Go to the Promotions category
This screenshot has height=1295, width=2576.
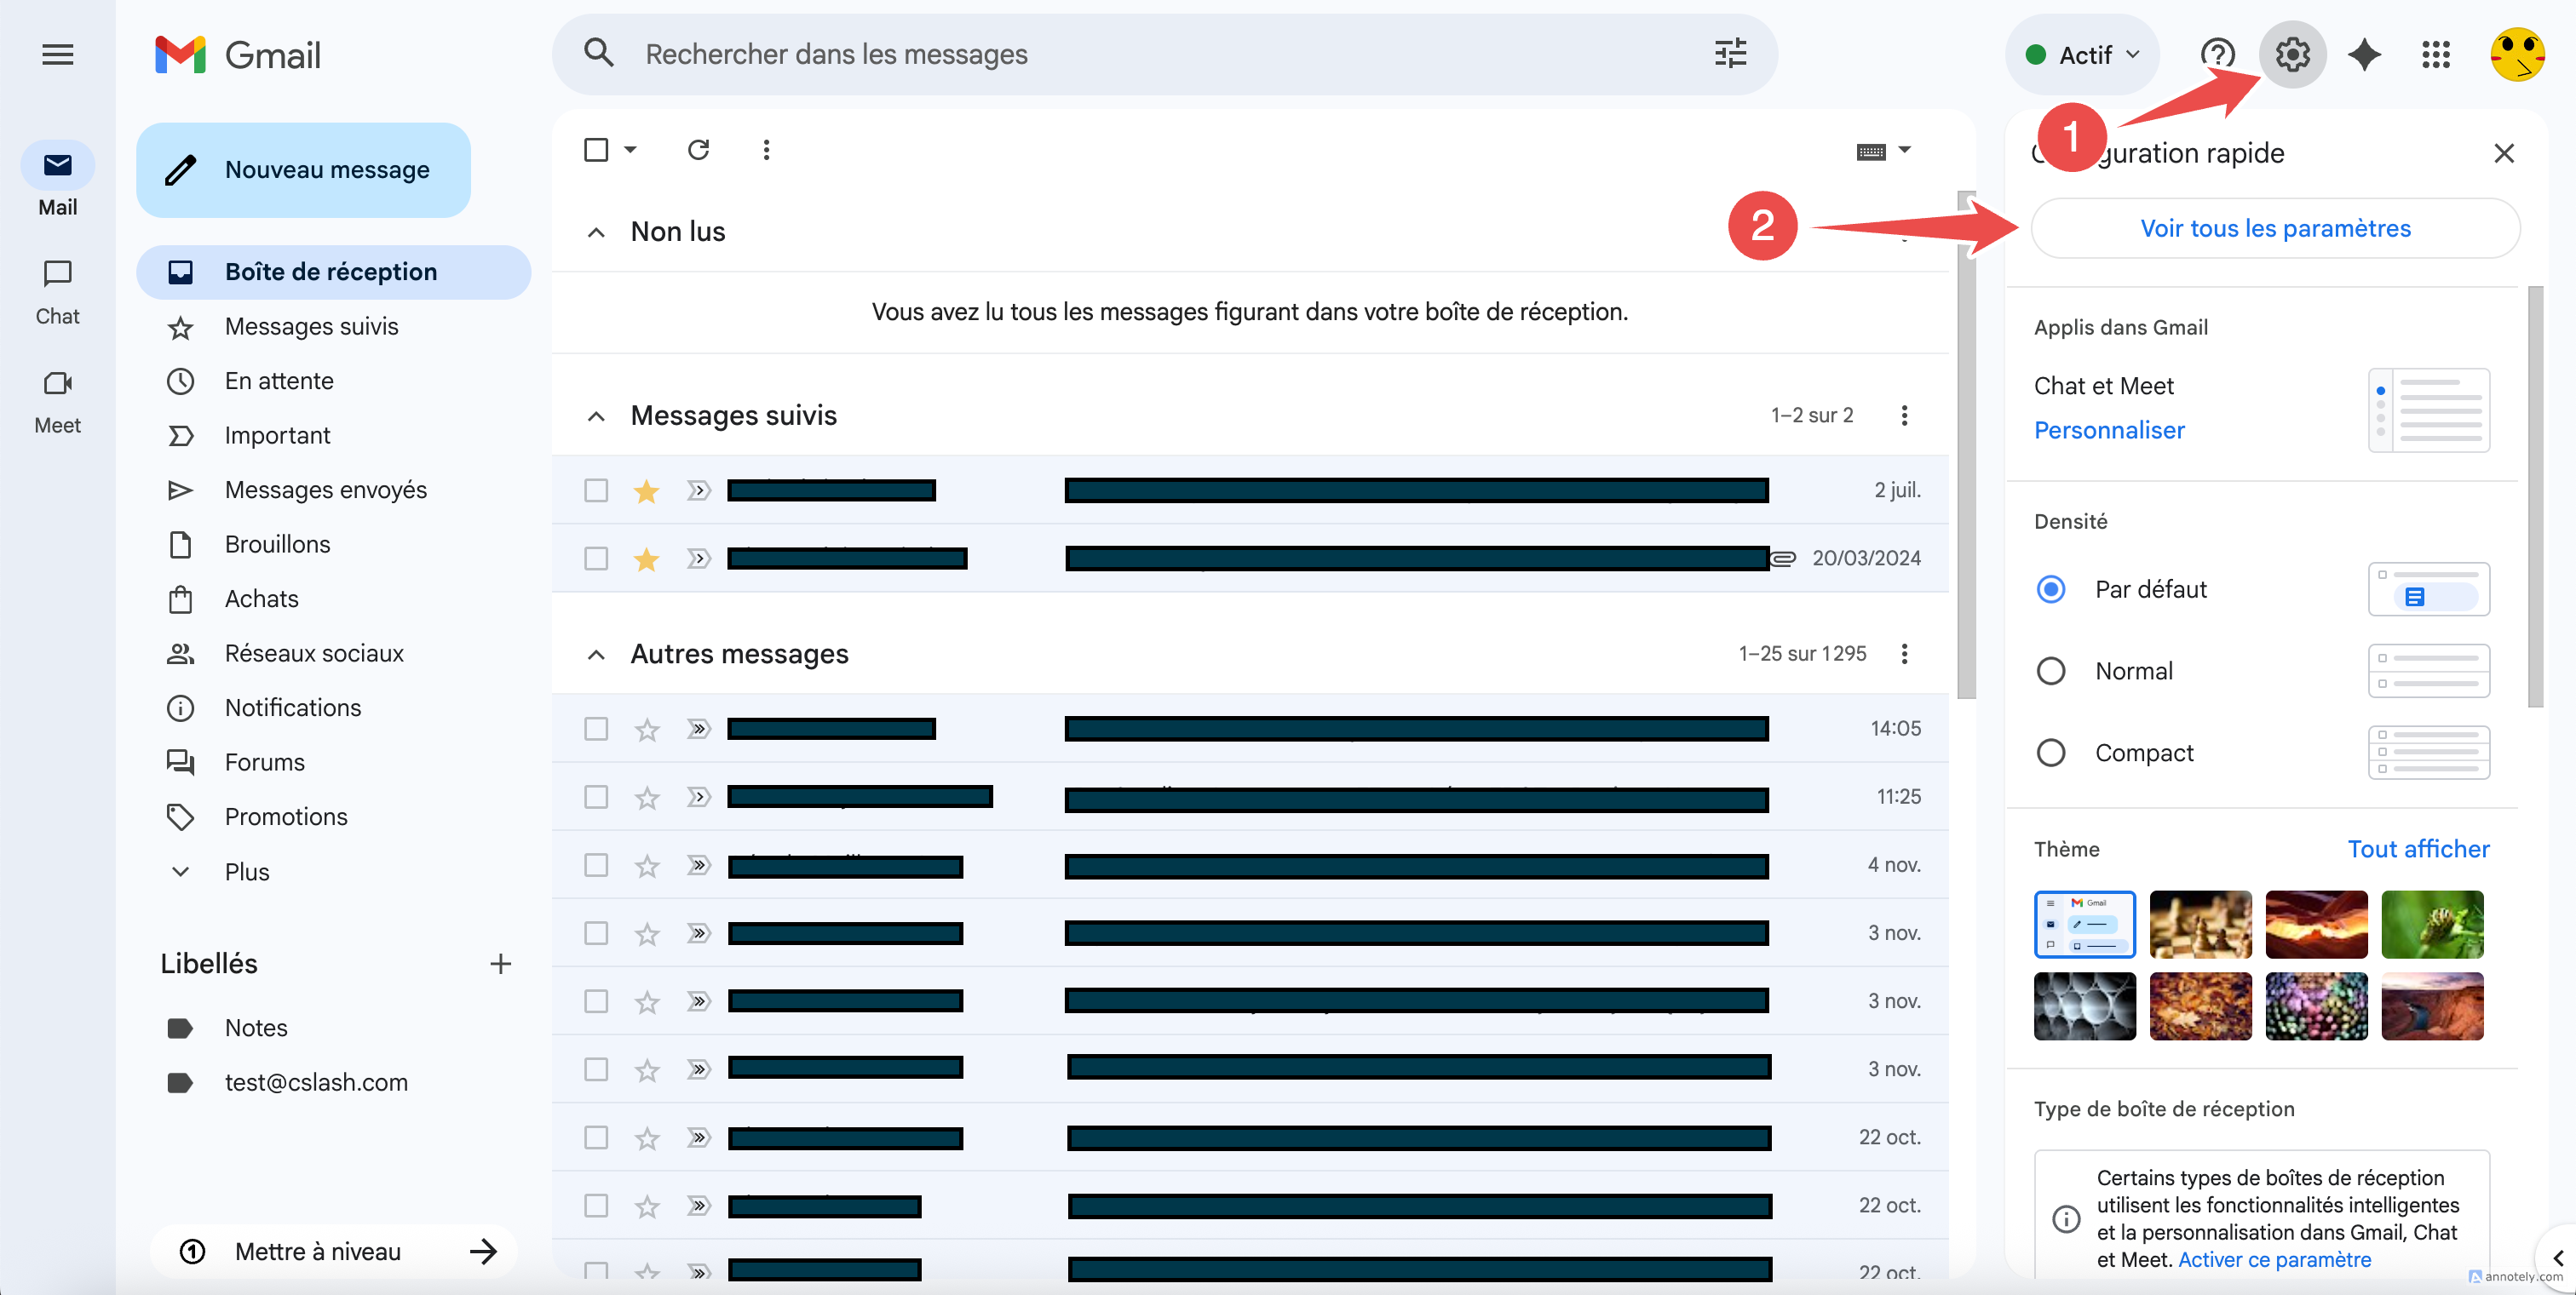[286, 817]
